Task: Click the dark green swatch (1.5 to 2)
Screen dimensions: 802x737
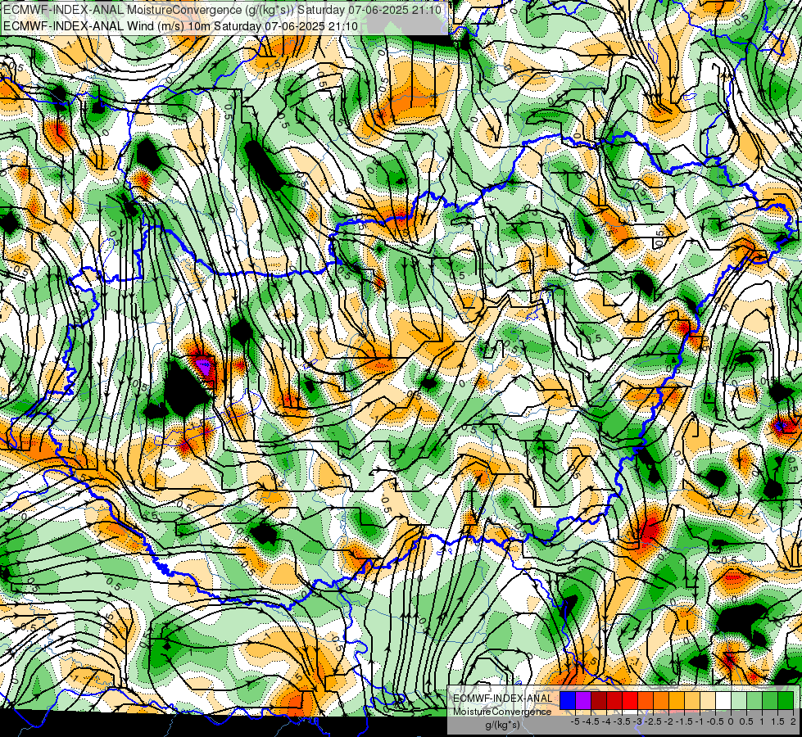Action: pos(786,701)
